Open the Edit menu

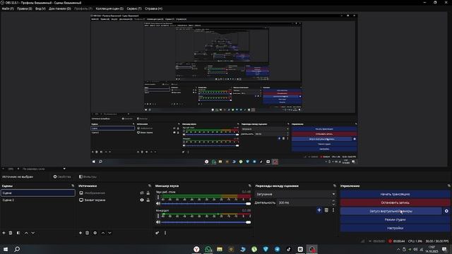[x=25, y=8]
